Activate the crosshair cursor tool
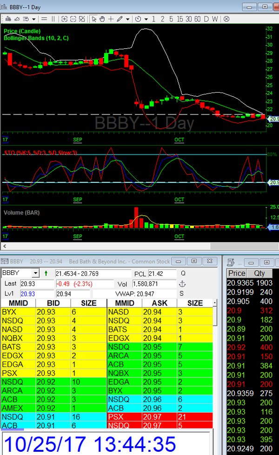The width and height of the screenshot is (279, 455). coord(111,19)
